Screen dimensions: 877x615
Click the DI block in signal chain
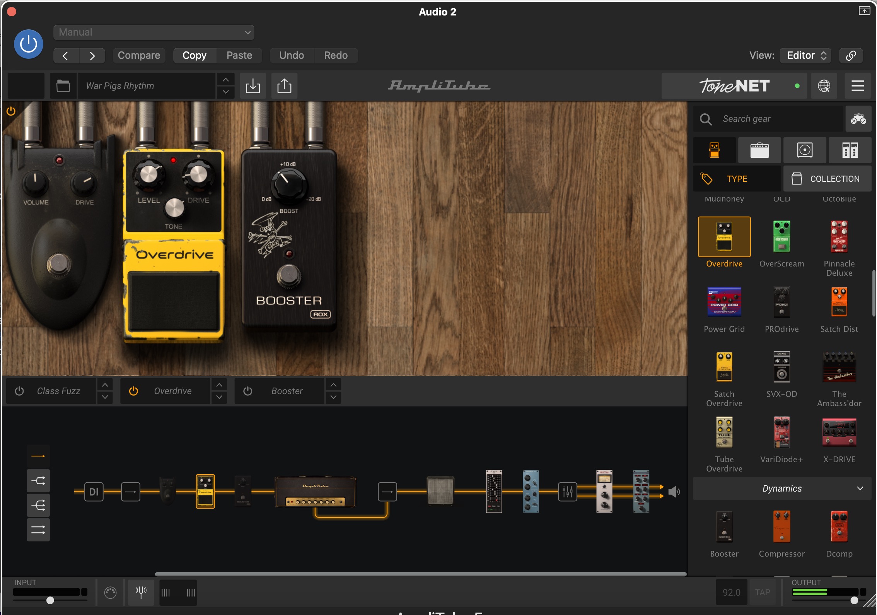point(94,492)
